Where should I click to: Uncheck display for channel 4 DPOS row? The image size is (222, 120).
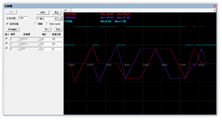pyautogui.click(x=6, y=38)
